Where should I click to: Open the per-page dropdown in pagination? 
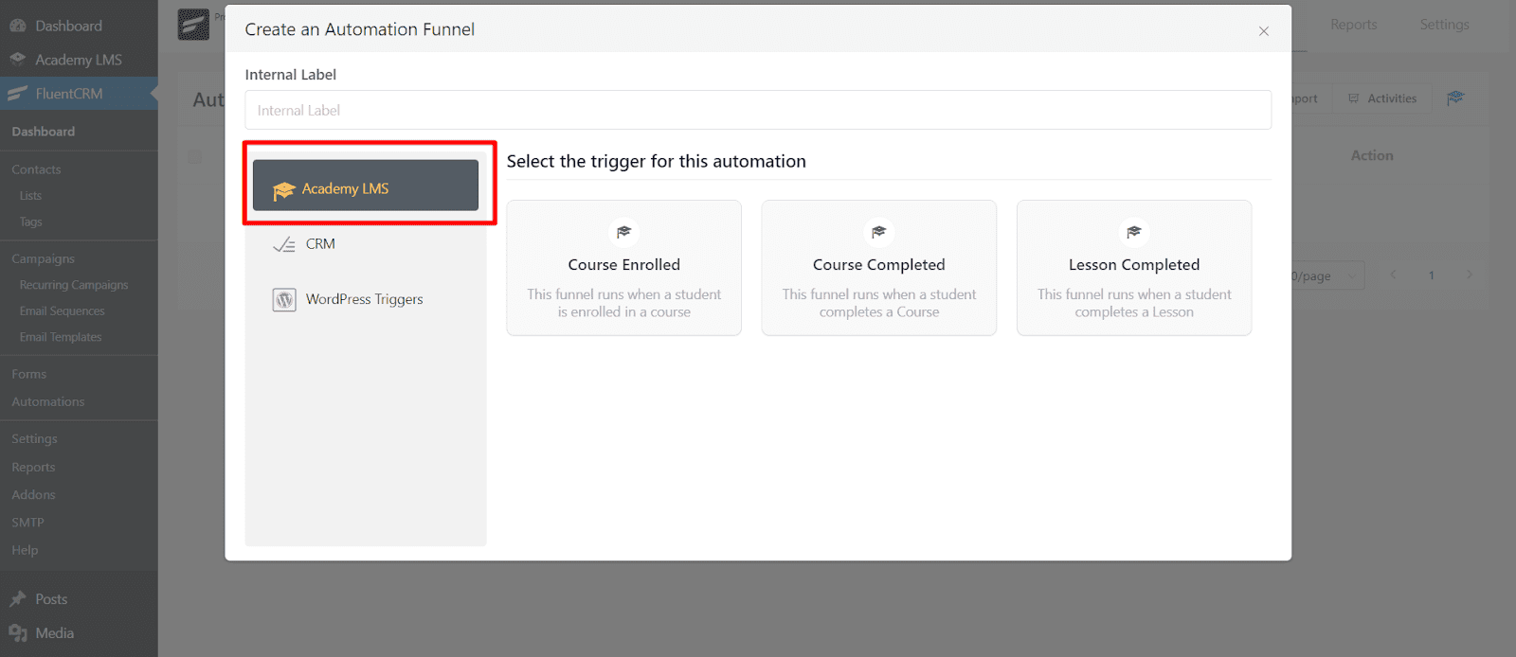click(1328, 275)
